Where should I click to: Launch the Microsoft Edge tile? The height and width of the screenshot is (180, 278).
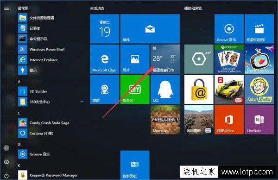[105, 59]
